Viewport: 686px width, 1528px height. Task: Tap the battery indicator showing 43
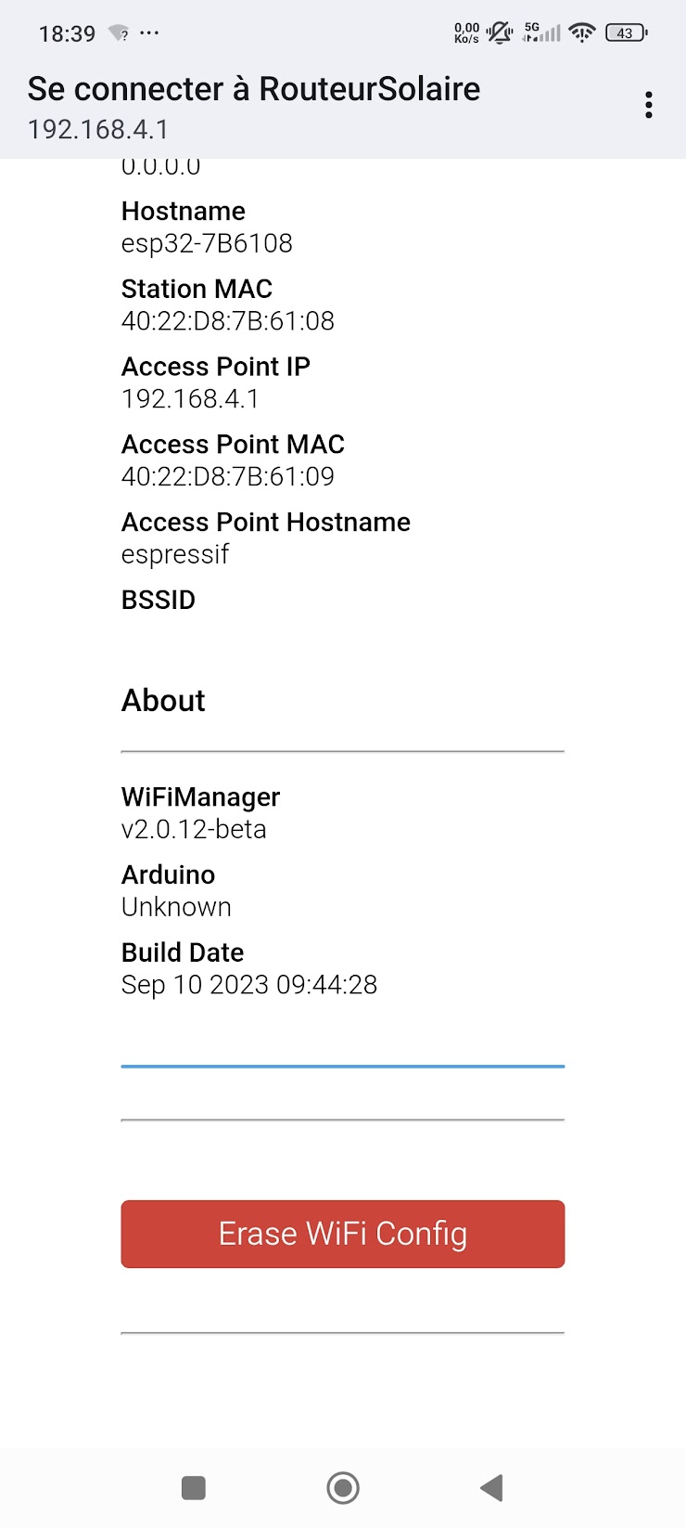[x=625, y=32]
